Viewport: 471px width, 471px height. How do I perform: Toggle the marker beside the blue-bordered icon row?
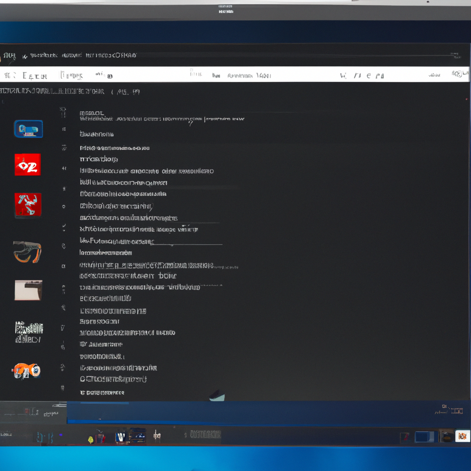[63, 130]
